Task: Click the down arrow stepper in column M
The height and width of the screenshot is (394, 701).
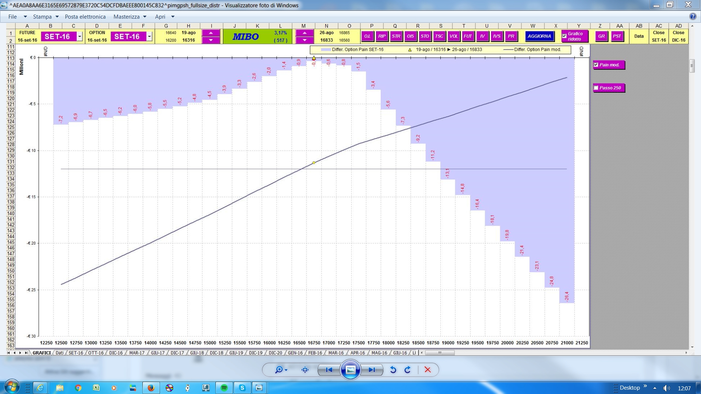Action: point(304,40)
